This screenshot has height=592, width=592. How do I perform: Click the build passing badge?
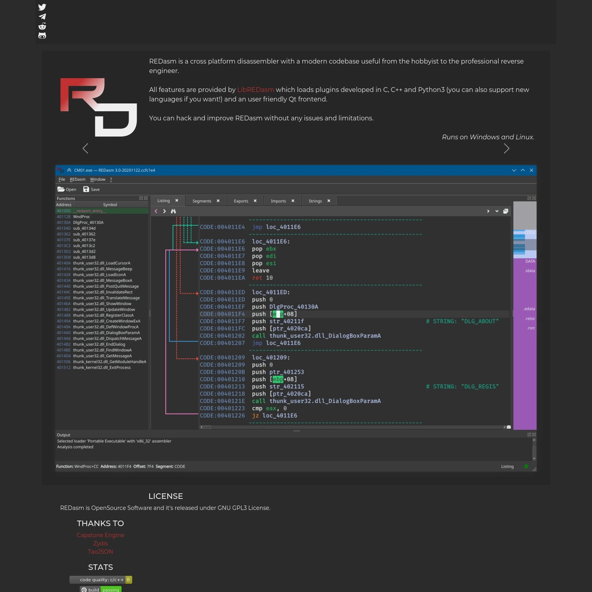(101, 590)
